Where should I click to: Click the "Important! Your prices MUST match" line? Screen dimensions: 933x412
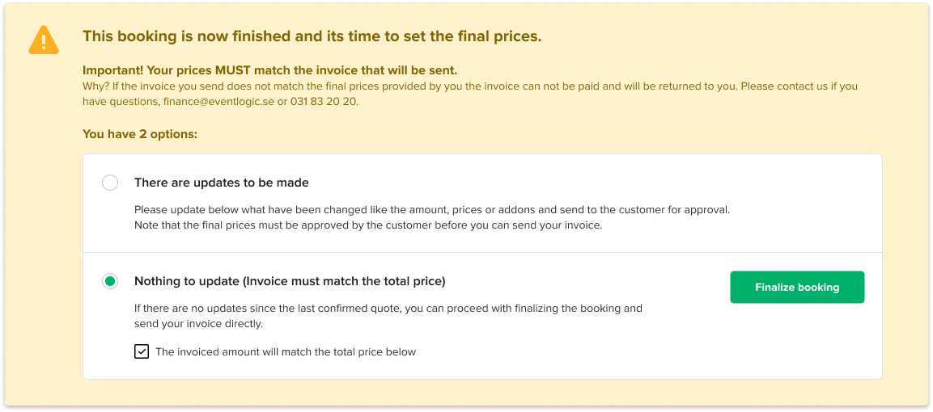(269, 70)
